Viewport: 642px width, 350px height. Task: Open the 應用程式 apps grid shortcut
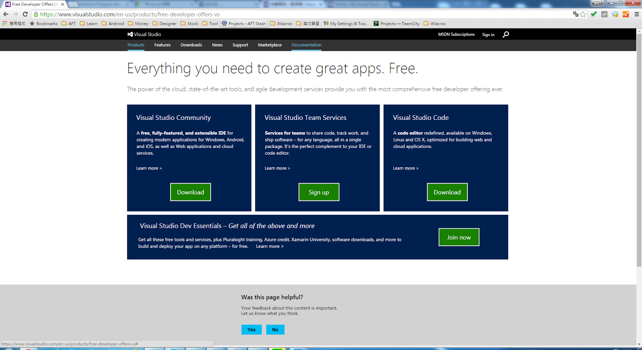pos(14,24)
